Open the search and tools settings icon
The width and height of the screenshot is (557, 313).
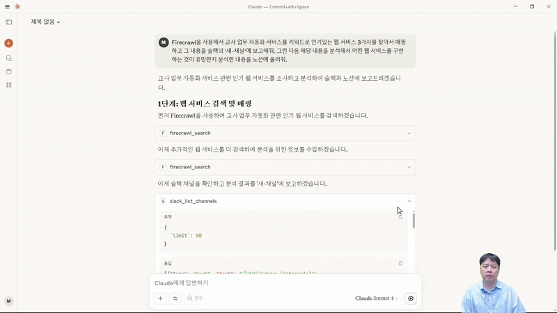[175, 298]
